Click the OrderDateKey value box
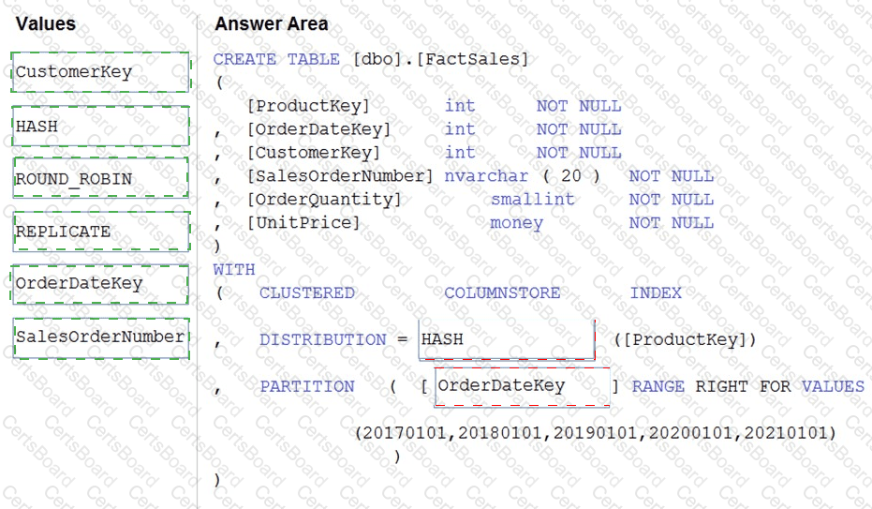Viewport: 872px width, 509px height. tap(100, 284)
